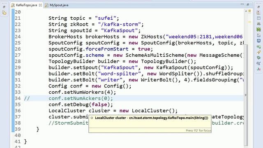Click the commented conf.setNumAckers(0) line
263x148 pixels.
coord(81,99)
